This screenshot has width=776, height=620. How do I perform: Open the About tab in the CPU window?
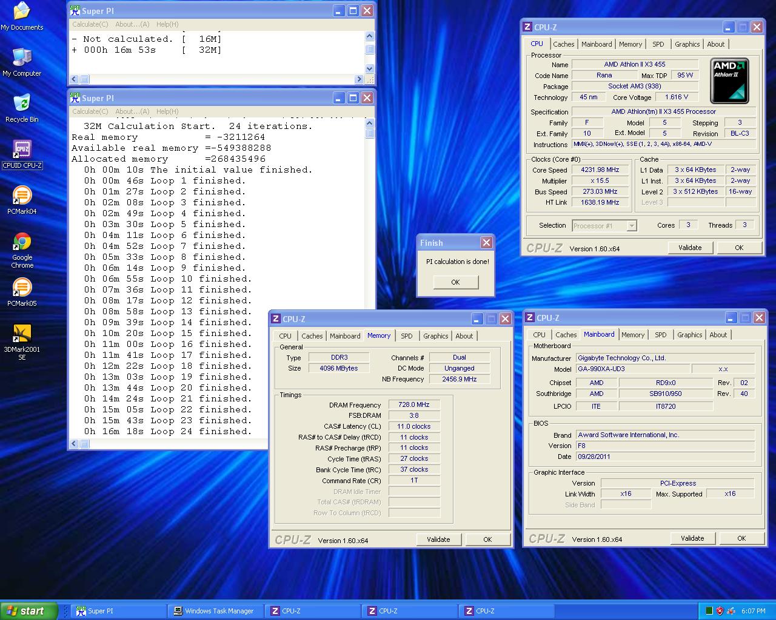[716, 44]
